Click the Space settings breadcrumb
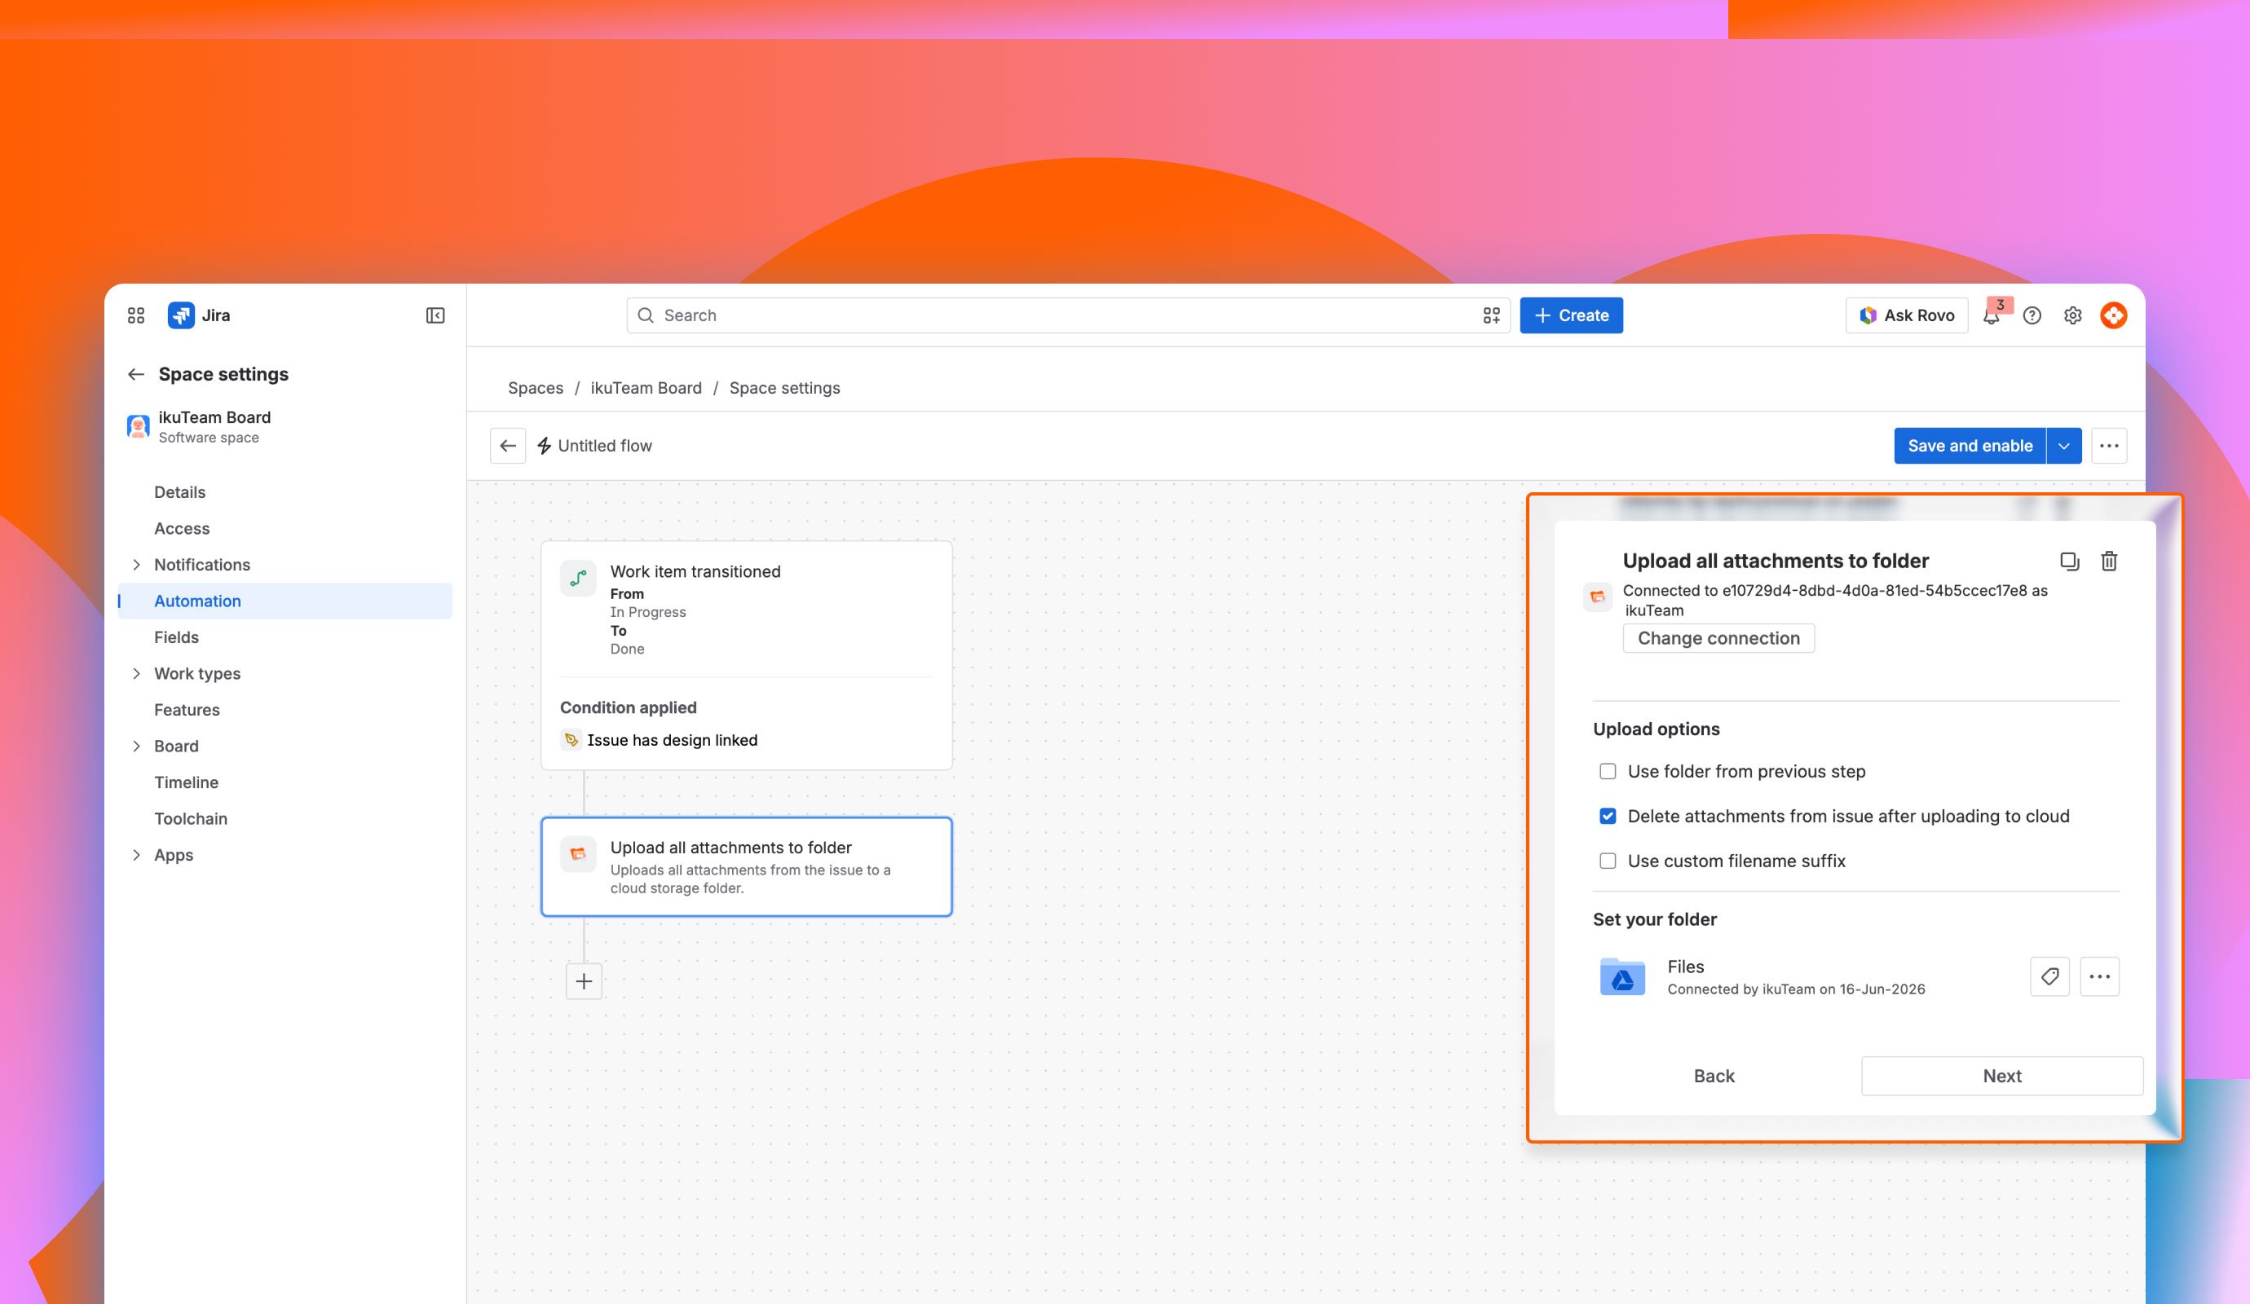The image size is (2250, 1304). pos(784,388)
